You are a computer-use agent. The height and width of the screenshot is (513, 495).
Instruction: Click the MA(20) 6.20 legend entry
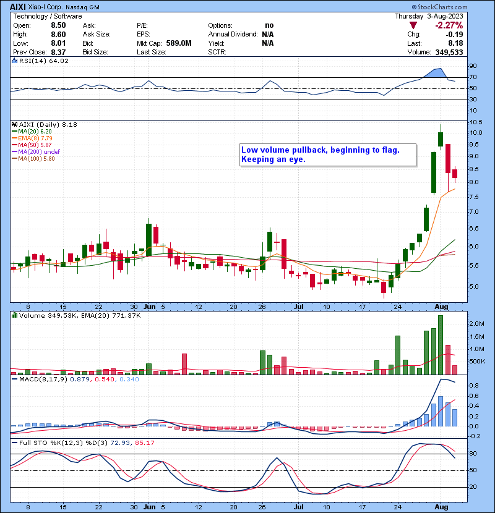click(32, 131)
